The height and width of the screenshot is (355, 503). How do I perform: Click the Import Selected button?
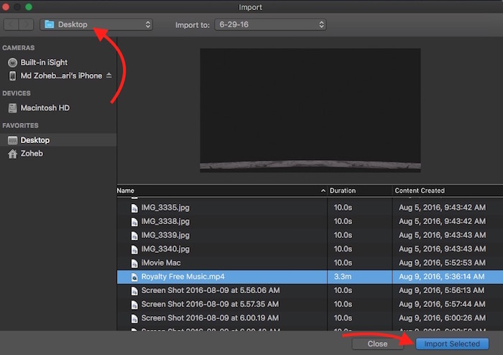click(452, 344)
